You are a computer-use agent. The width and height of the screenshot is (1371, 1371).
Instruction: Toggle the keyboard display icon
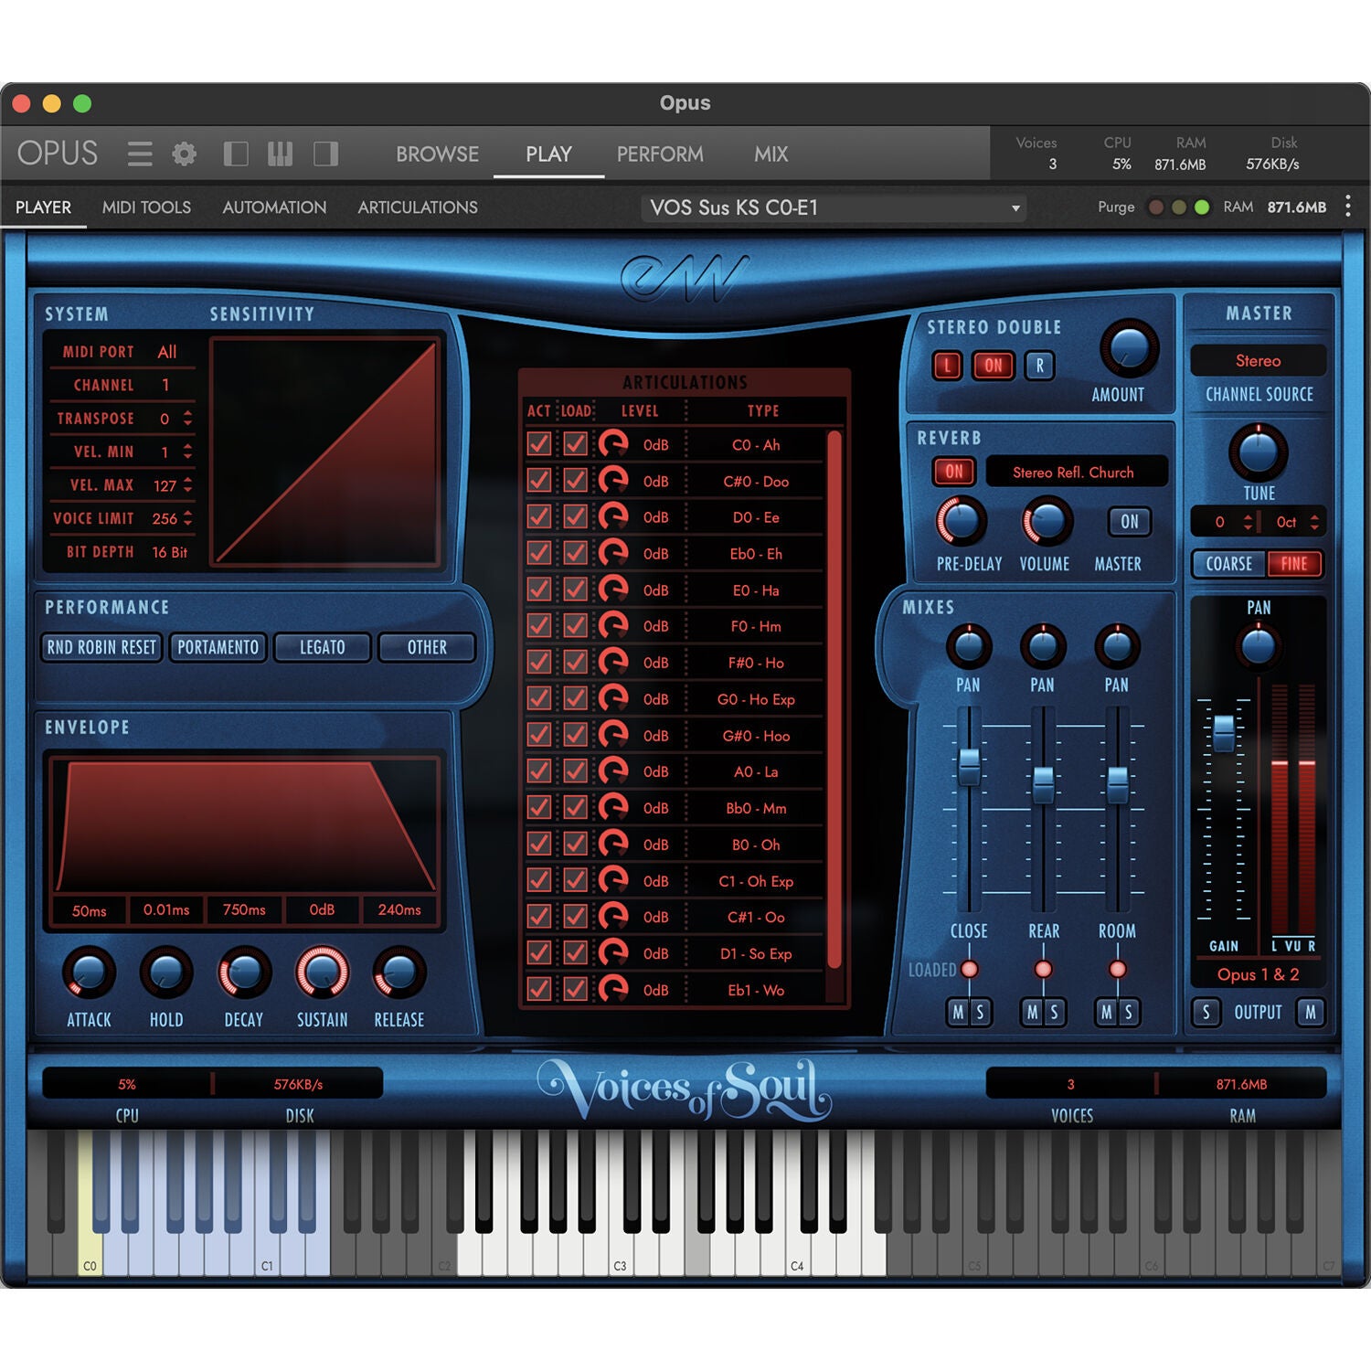280,154
